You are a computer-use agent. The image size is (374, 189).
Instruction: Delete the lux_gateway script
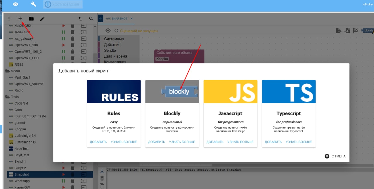pyautogui.click(x=73, y=39)
